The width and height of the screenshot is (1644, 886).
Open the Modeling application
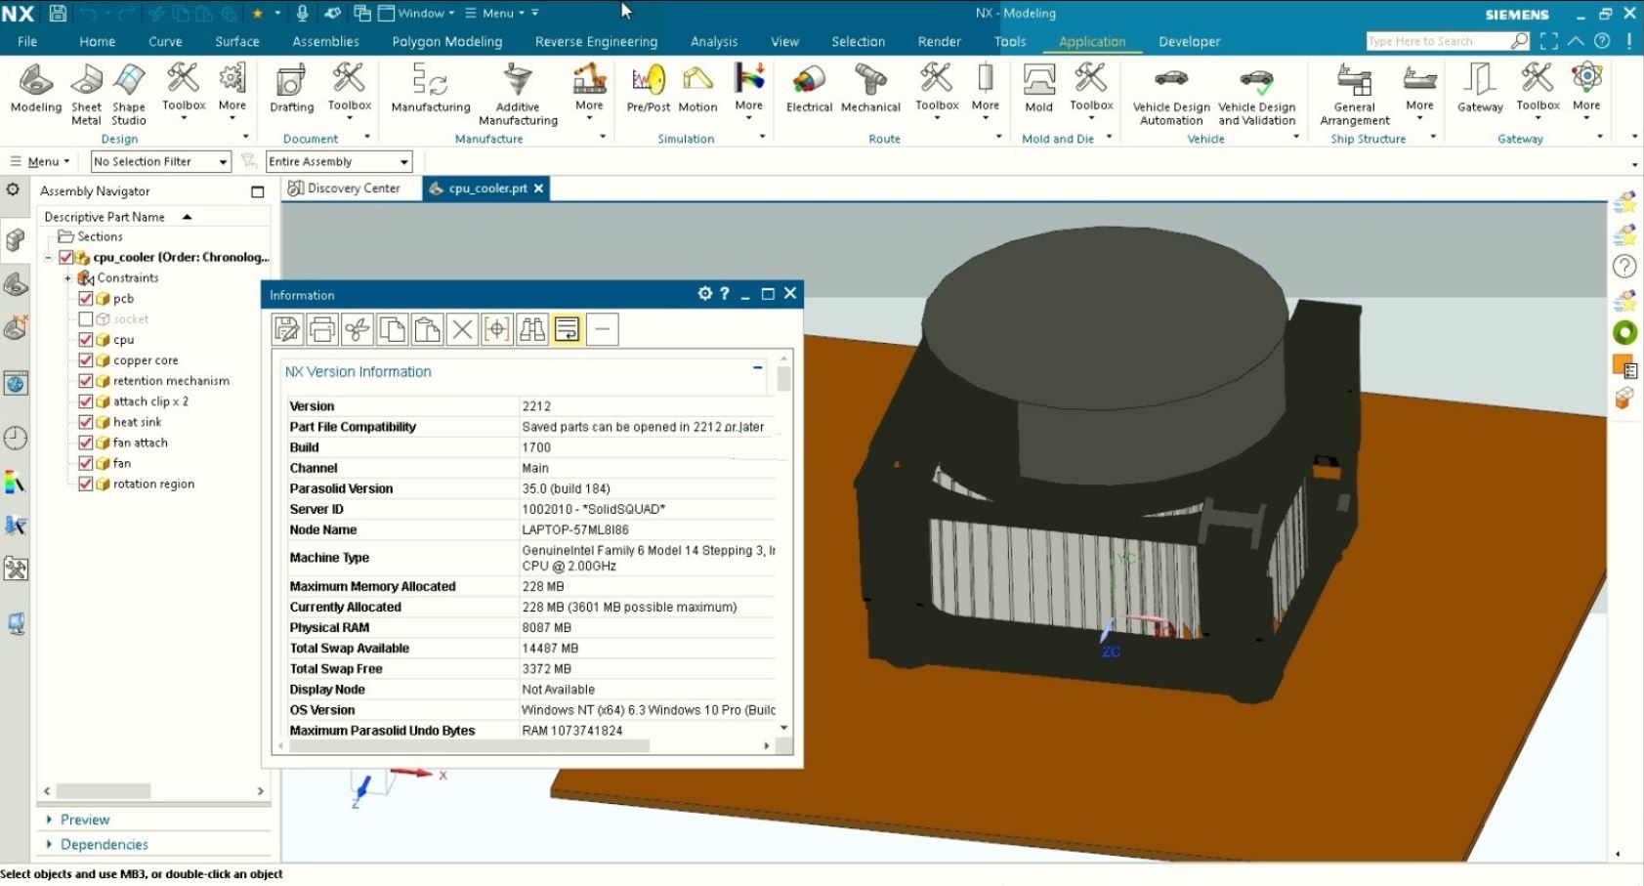[36, 90]
